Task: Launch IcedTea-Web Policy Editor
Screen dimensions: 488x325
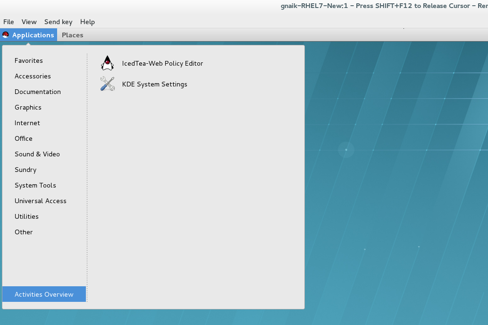Action: click(162, 63)
